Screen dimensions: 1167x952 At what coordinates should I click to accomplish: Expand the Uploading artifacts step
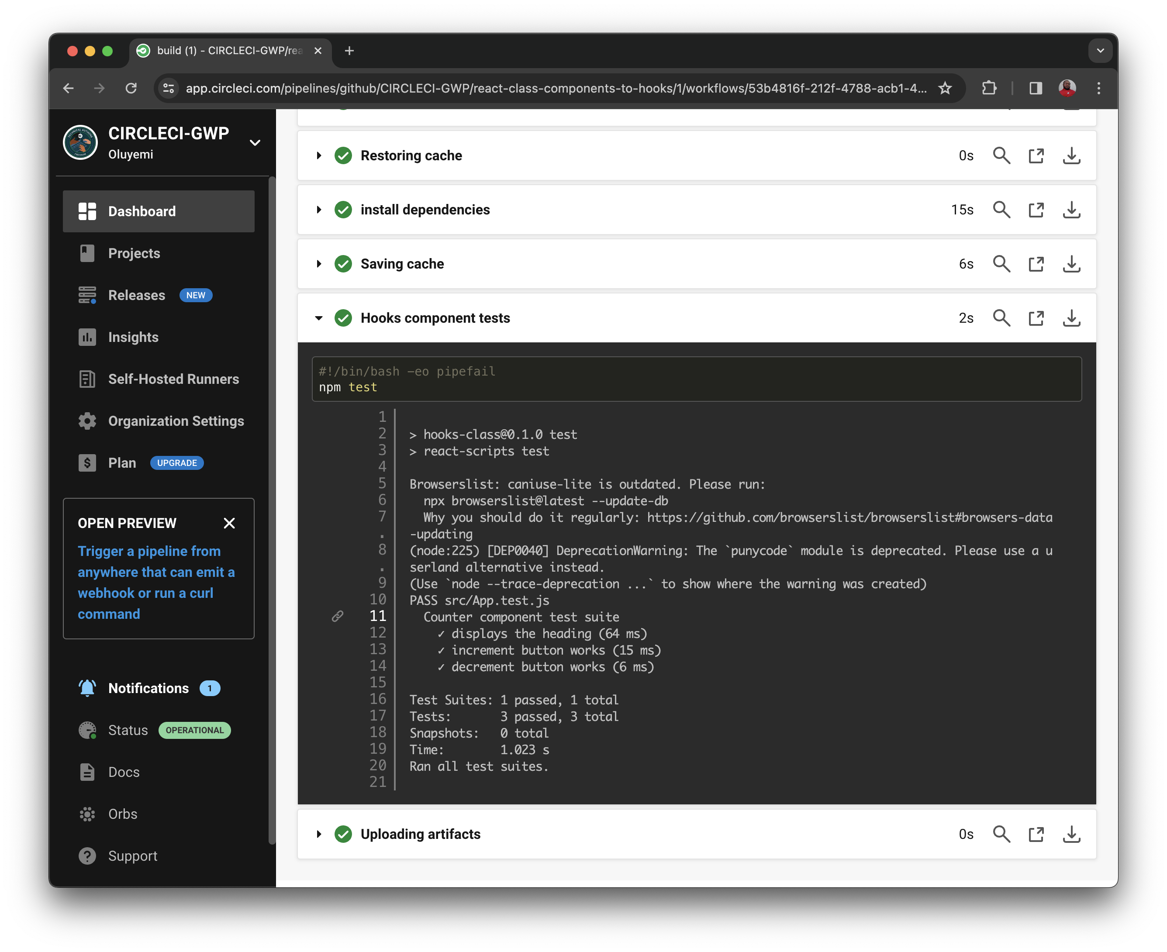tap(319, 834)
